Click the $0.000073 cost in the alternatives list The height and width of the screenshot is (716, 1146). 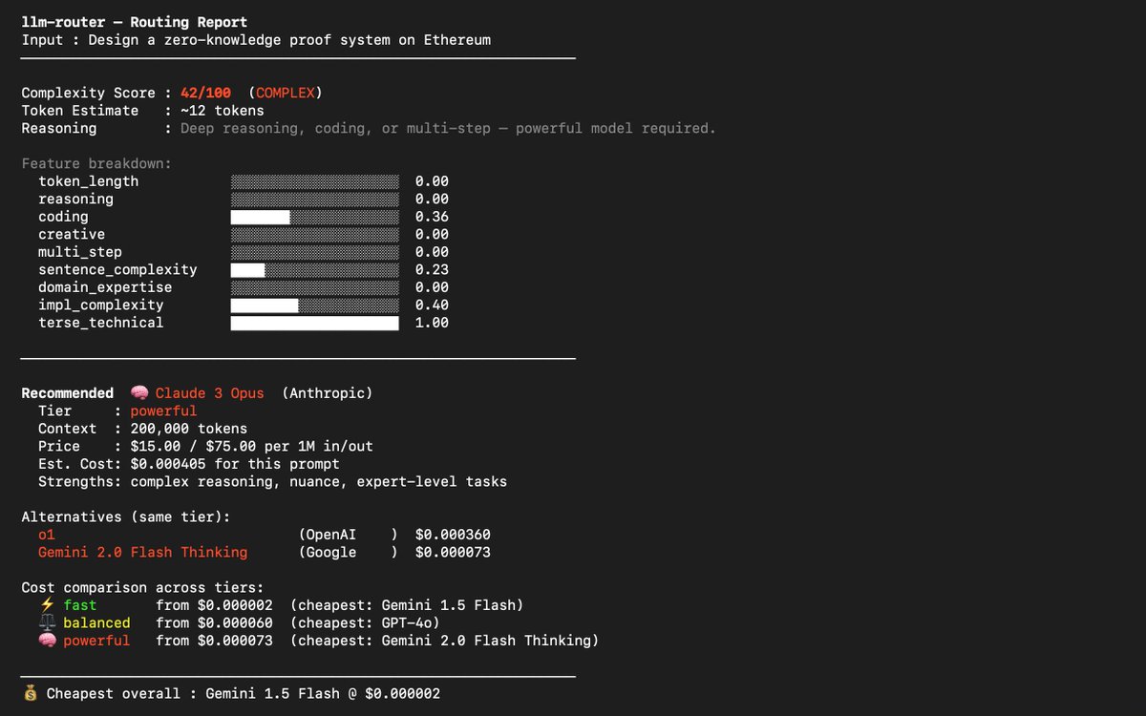(x=454, y=553)
